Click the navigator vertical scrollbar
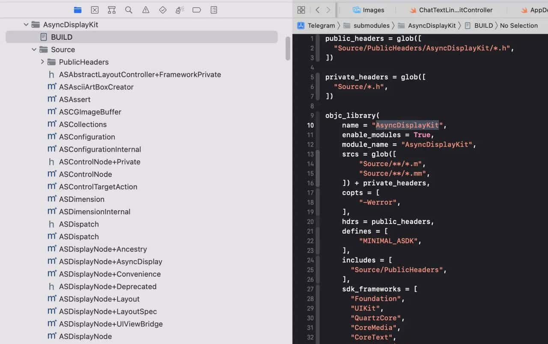 pyautogui.click(x=288, y=48)
